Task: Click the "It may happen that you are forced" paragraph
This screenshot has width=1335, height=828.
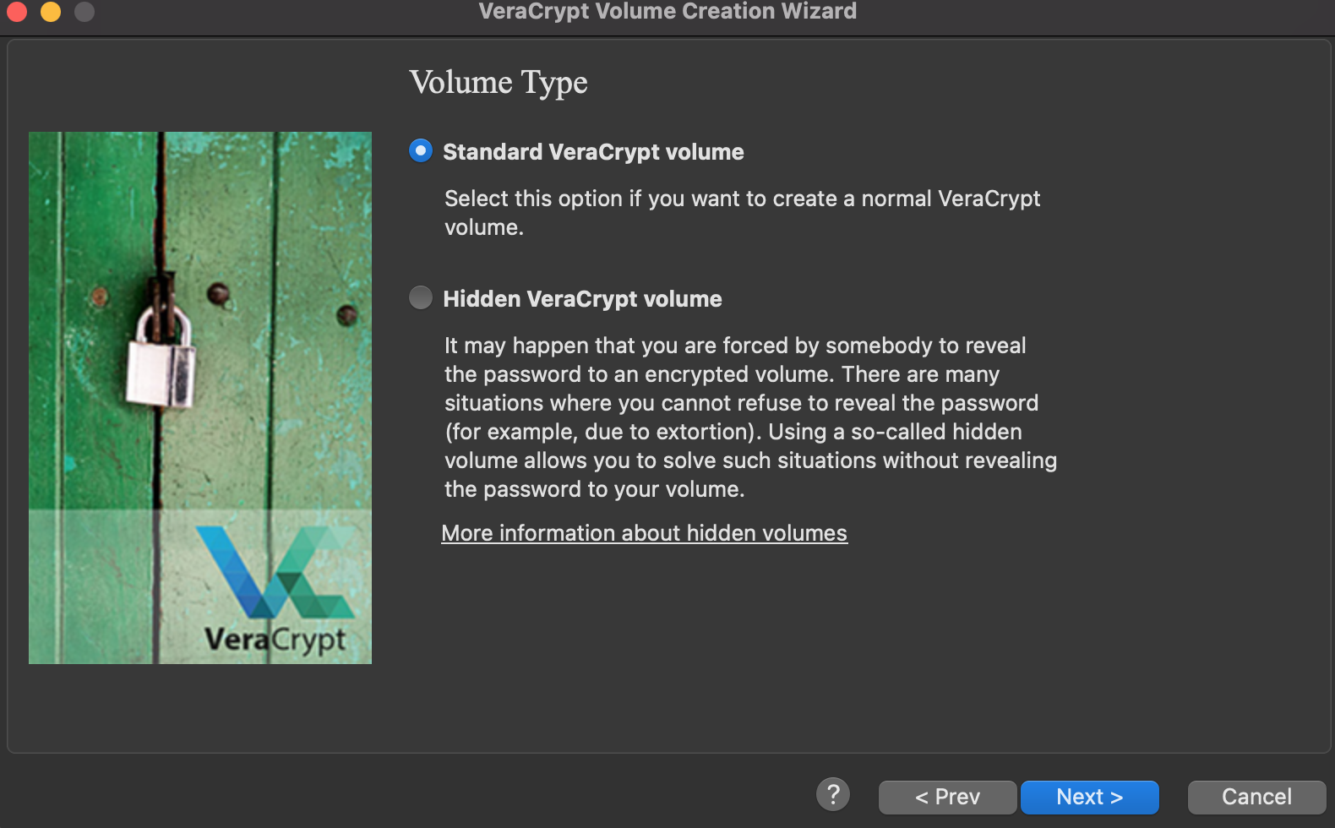Action: (x=750, y=417)
